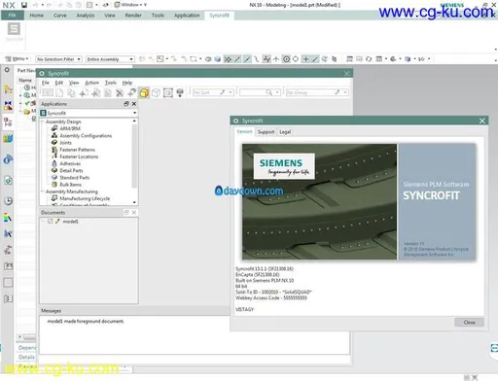Switch to the Version tab in About dialog
Screen dimensions: 498x381
coord(244,131)
